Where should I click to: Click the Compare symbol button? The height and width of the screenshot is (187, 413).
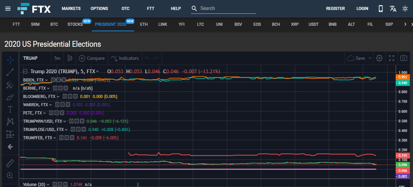pyautogui.click(x=92, y=58)
